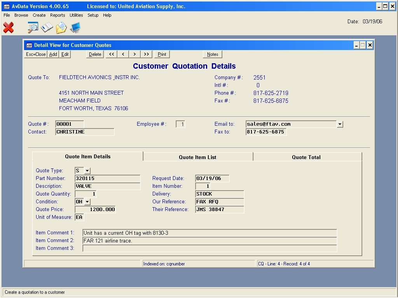Advance to next record with > button

pos(134,54)
